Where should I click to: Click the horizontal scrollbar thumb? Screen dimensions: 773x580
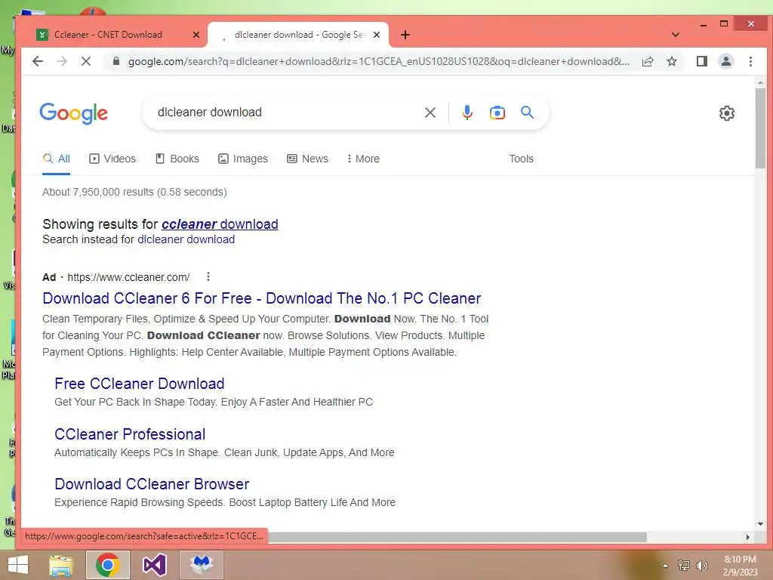point(457,537)
